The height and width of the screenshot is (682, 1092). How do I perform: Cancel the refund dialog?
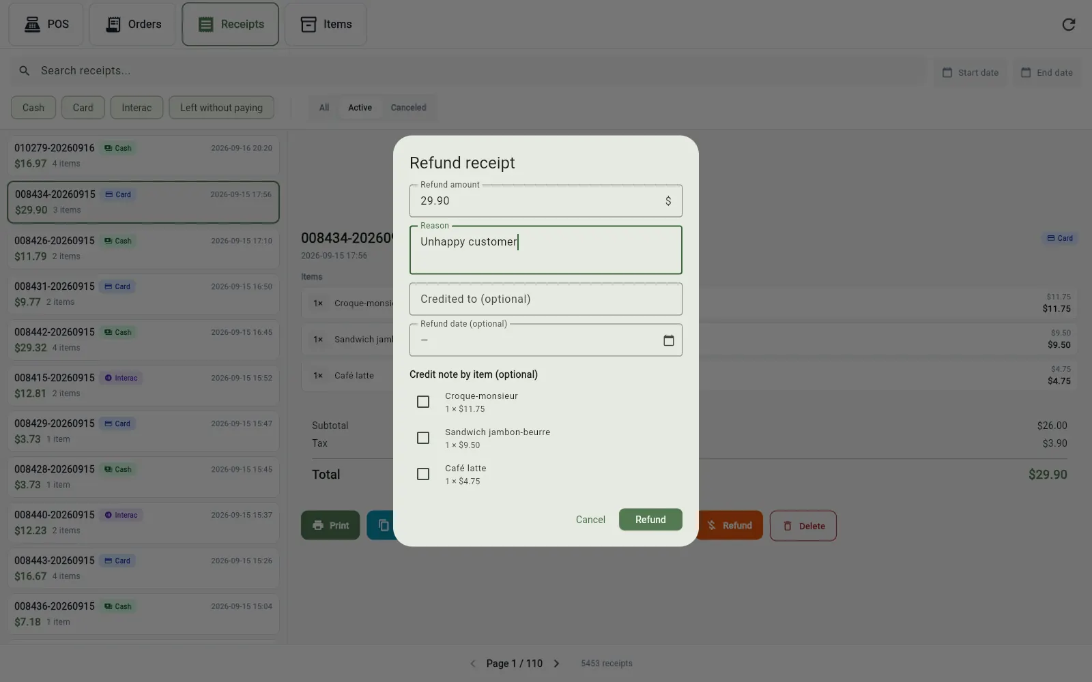click(590, 520)
